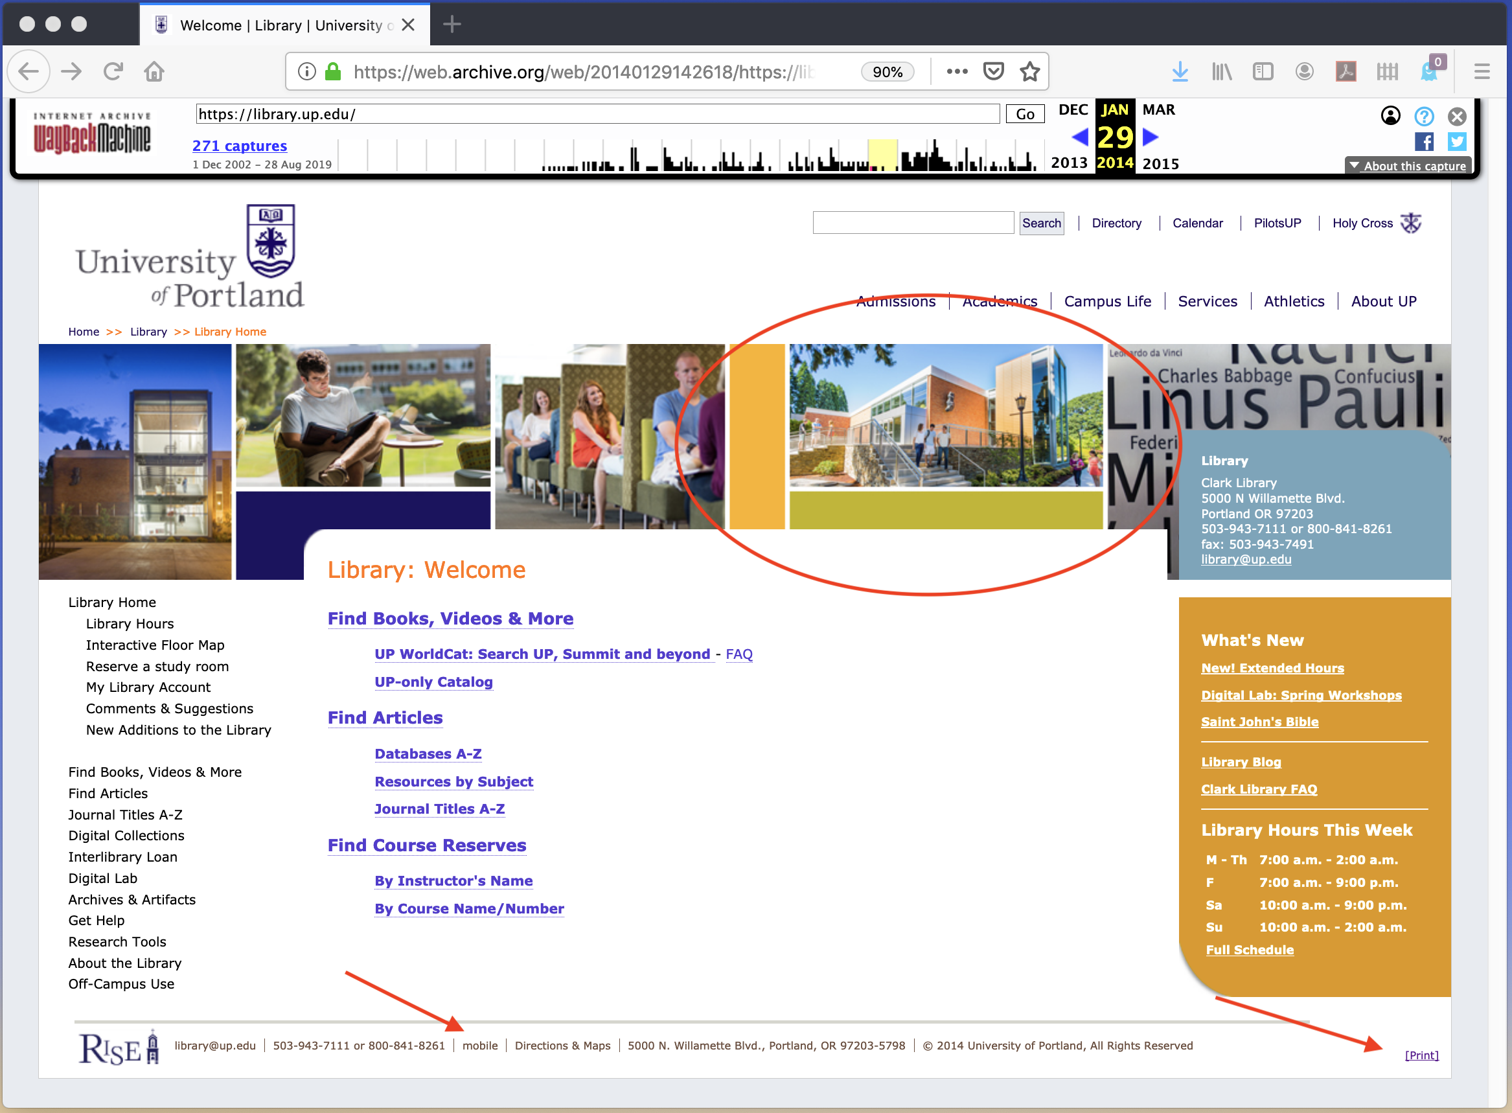Click the RISE logo in footer
Viewport: 1512px width, 1113px height.
click(x=119, y=1047)
